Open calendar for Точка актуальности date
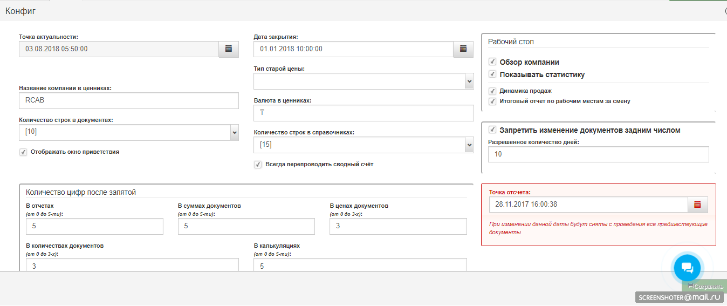Image resolution: width=727 pixels, height=306 pixels. point(228,49)
